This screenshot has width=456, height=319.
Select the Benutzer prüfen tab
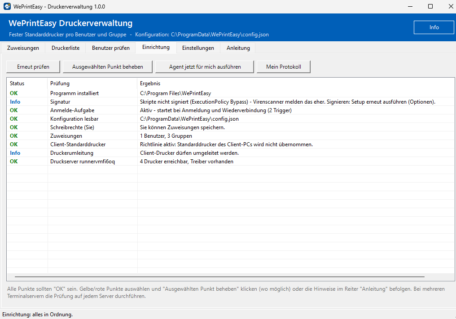point(111,48)
